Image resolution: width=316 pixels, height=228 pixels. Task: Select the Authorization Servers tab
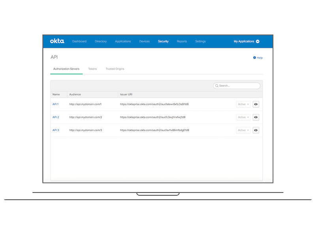[66, 69]
